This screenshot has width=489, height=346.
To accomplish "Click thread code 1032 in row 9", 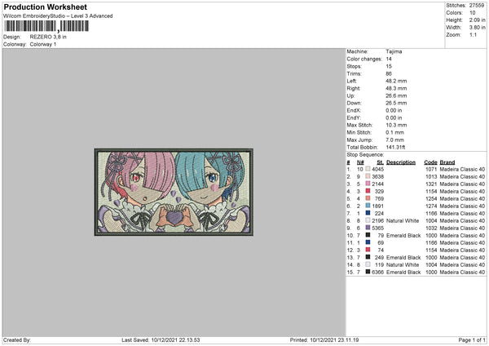I will click(431, 228).
